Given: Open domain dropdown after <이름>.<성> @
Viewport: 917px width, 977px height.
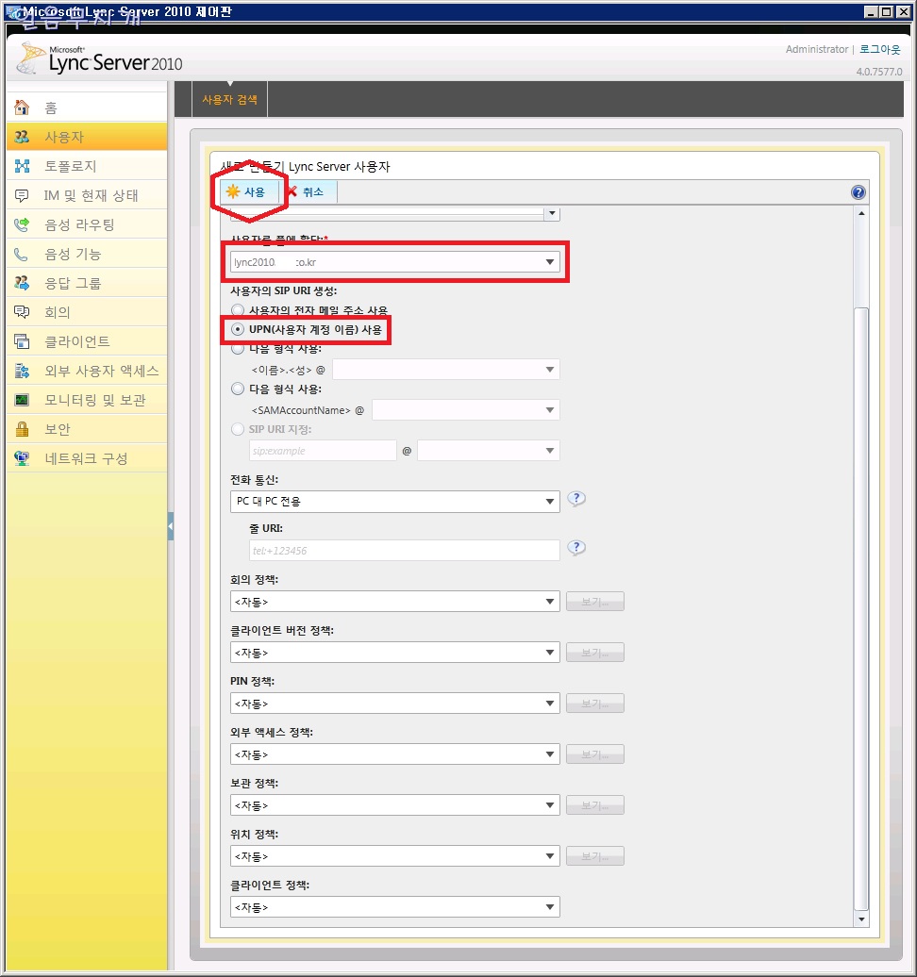Looking at the screenshot, I should tap(446, 370).
